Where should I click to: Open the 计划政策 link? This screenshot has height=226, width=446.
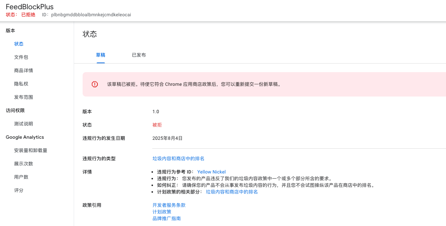[162, 212]
